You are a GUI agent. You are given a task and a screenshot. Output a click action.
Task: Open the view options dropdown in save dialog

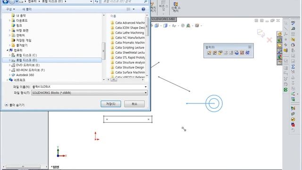[134, 9]
